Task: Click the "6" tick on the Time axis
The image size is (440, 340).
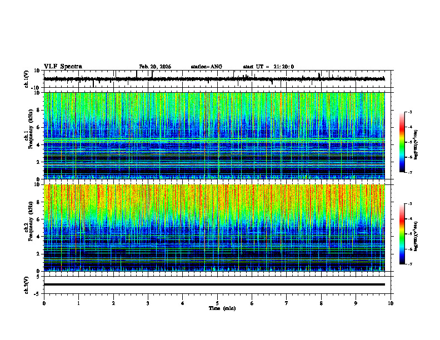Action: coord(252,303)
